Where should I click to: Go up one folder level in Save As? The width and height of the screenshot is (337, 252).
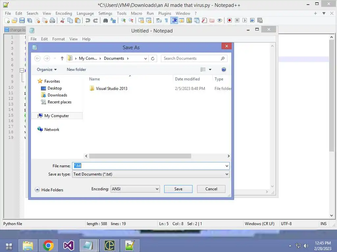62,58
